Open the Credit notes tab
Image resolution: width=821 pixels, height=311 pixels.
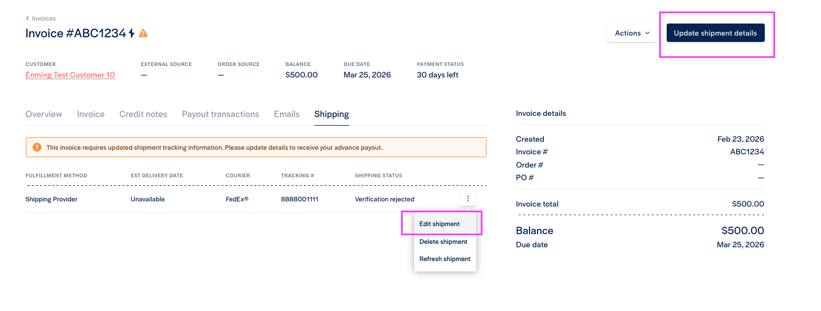pos(143,114)
